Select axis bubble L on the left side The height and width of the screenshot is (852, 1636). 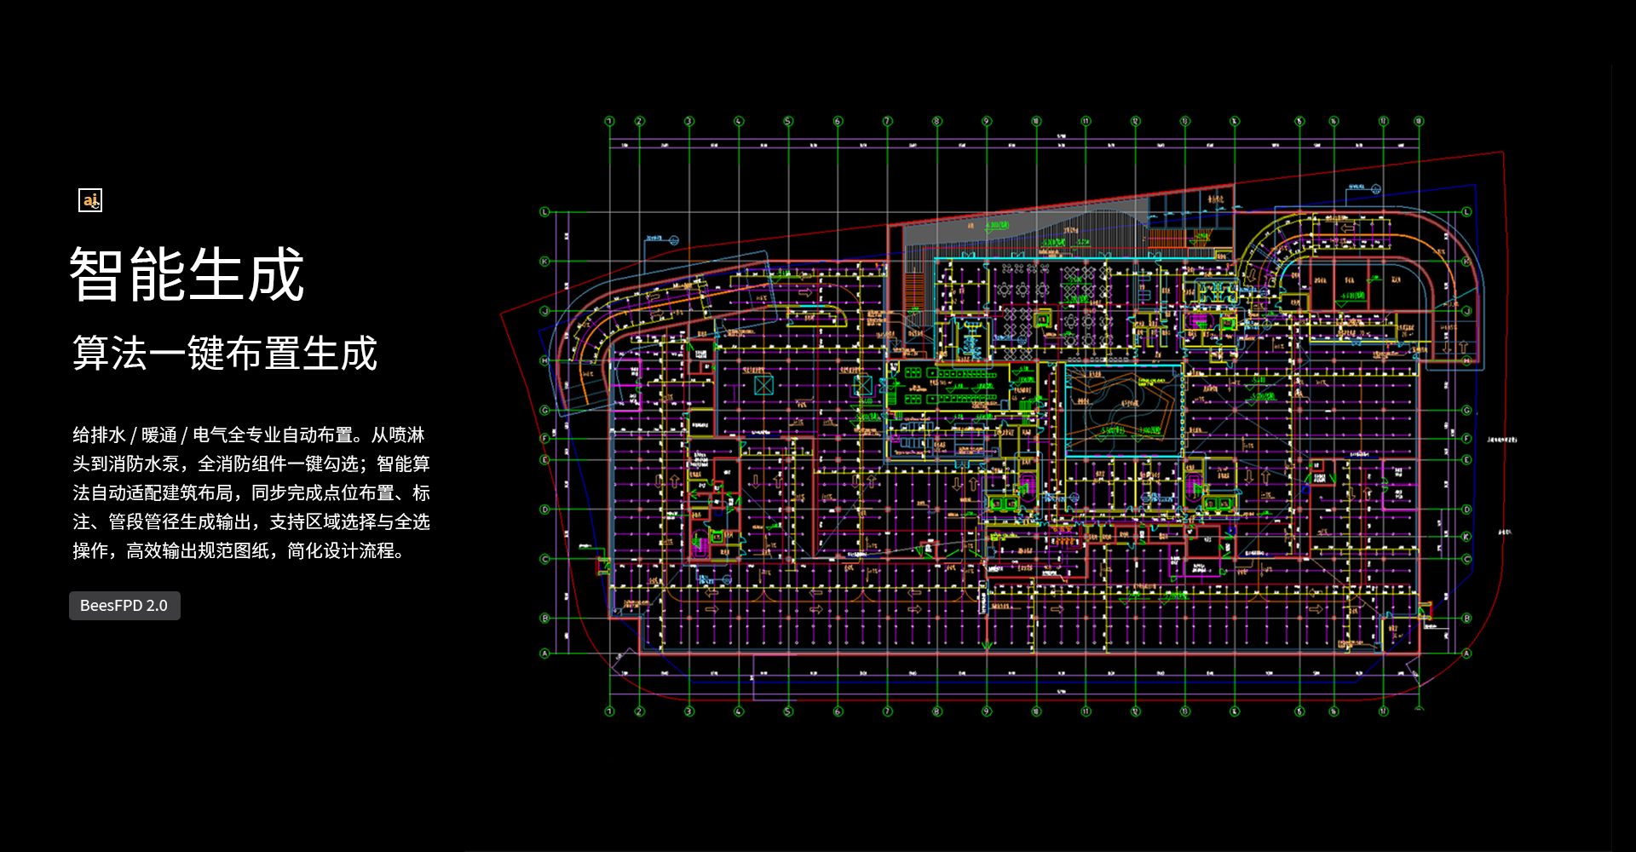[x=545, y=212]
